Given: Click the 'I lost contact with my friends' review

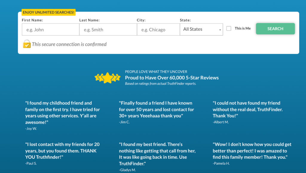Looking at the screenshot, I should click(62, 151).
